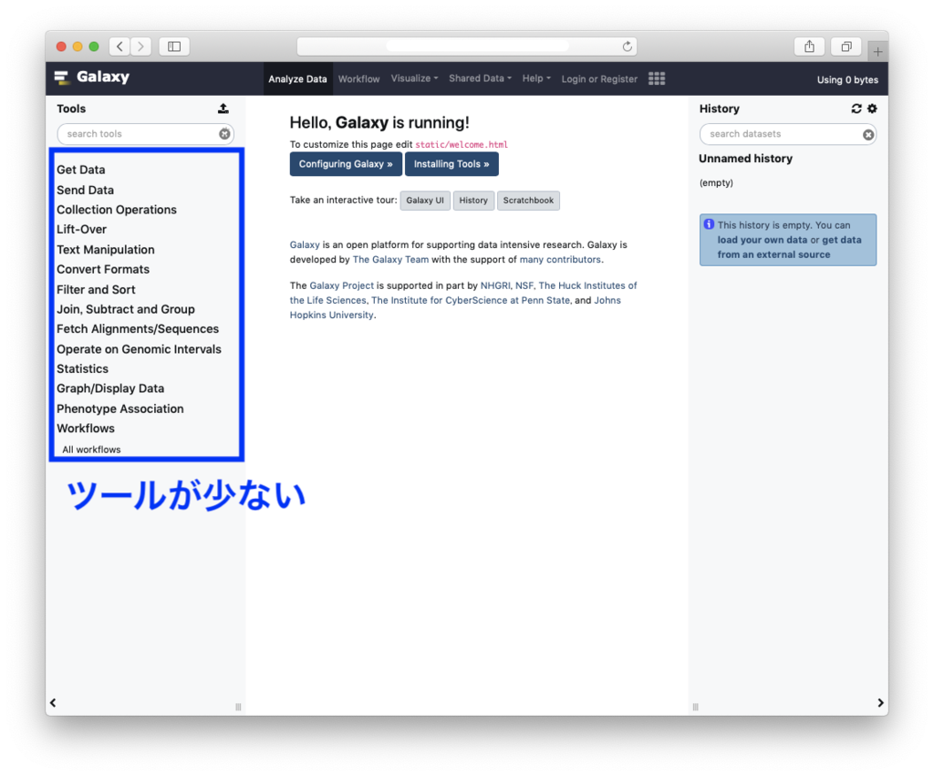Viewport: 934px width, 776px height.
Task: Select the Analyze Data tab
Action: [297, 79]
